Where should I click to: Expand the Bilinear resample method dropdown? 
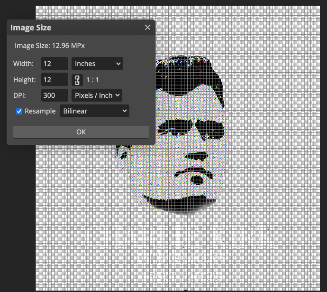(94, 111)
